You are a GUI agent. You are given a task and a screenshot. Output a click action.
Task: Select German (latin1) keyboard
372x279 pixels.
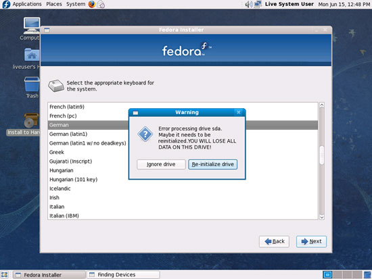pos(183,134)
